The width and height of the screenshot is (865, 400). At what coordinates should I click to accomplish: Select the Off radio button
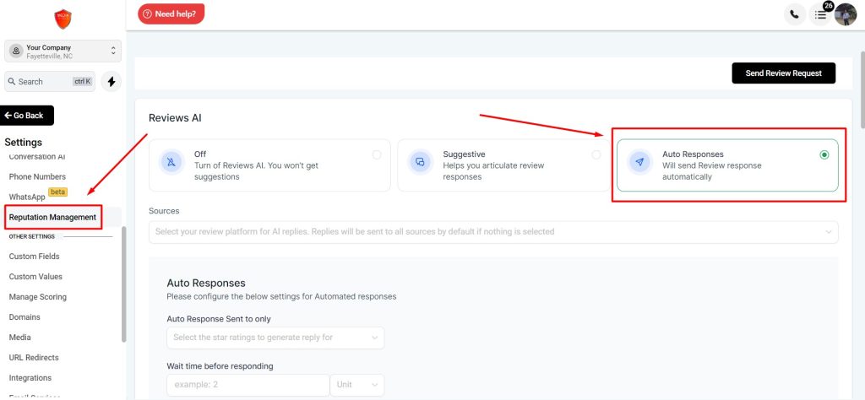(377, 154)
